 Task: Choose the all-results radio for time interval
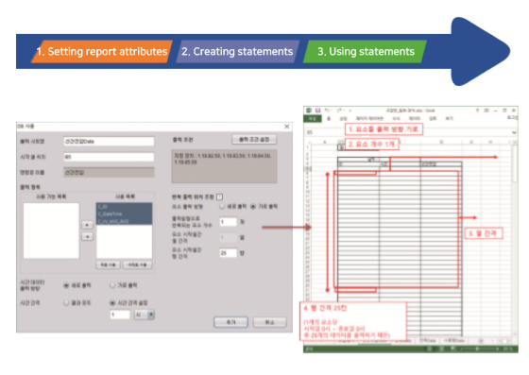tap(66, 303)
